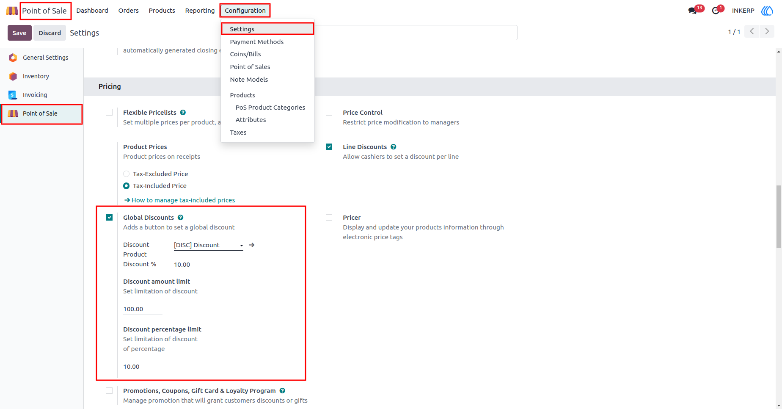Open the messages chat bubble icon
The width and height of the screenshot is (782, 409).
tap(693, 11)
